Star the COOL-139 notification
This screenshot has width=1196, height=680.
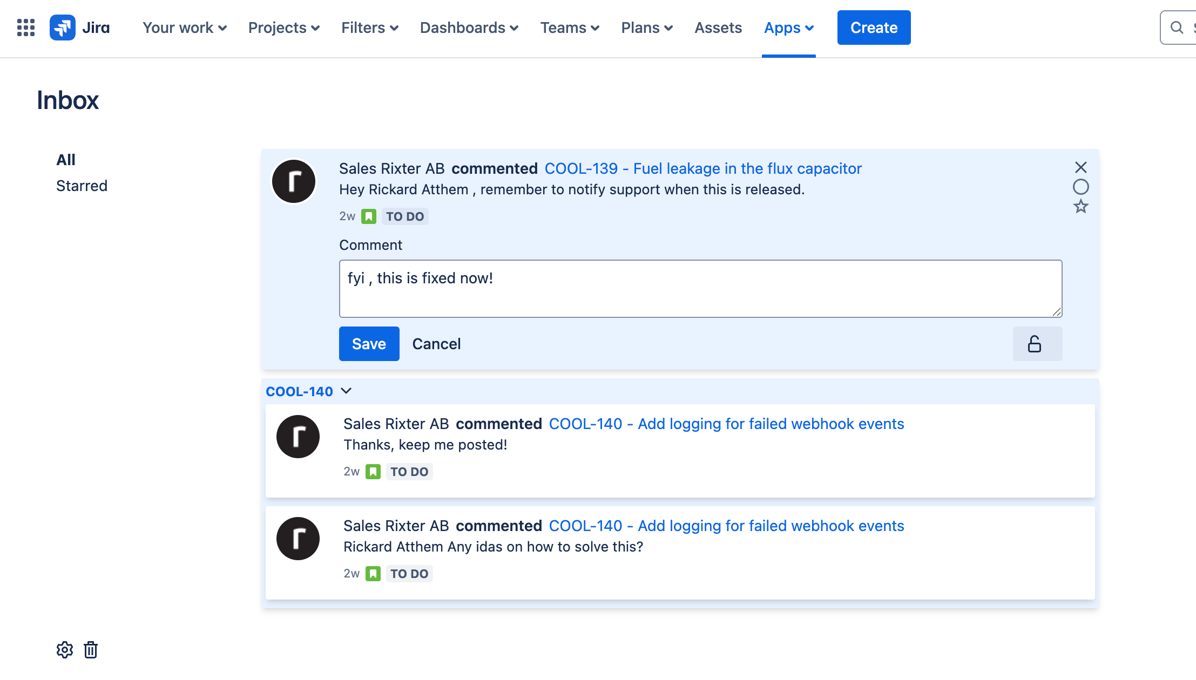pos(1080,207)
